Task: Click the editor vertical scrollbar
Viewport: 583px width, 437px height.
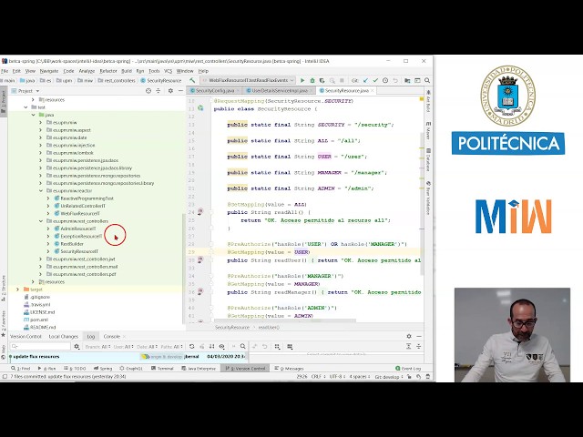Action: pyautogui.click(x=422, y=204)
